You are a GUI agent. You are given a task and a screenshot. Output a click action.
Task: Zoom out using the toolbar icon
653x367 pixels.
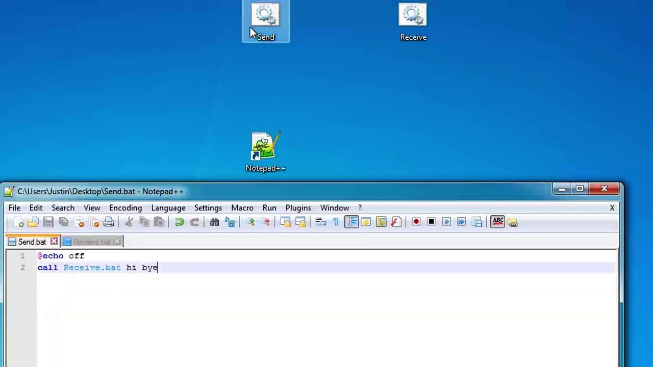pyautogui.click(x=266, y=222)
